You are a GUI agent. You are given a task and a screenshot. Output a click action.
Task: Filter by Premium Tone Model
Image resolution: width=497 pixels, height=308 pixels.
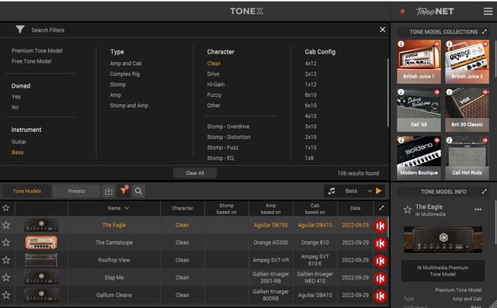pos(37,50)
